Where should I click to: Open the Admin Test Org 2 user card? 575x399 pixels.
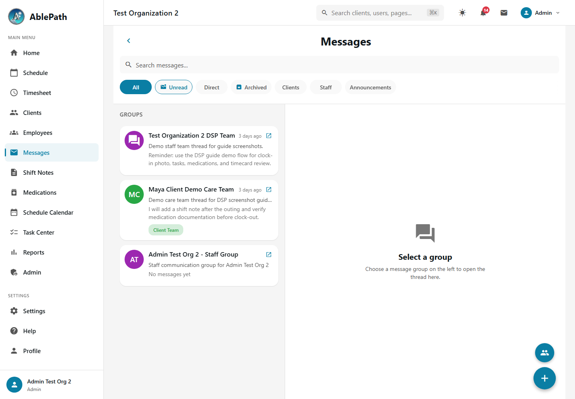52,385
